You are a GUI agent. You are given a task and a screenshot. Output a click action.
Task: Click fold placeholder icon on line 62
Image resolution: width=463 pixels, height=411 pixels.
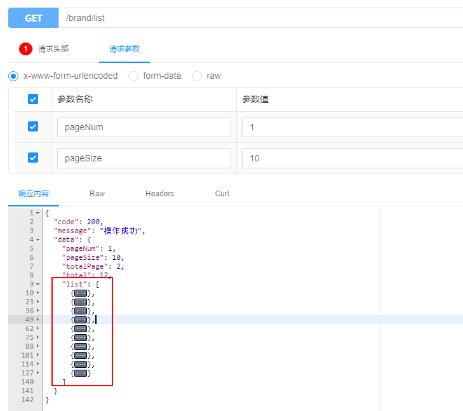(x=81, y=328)
